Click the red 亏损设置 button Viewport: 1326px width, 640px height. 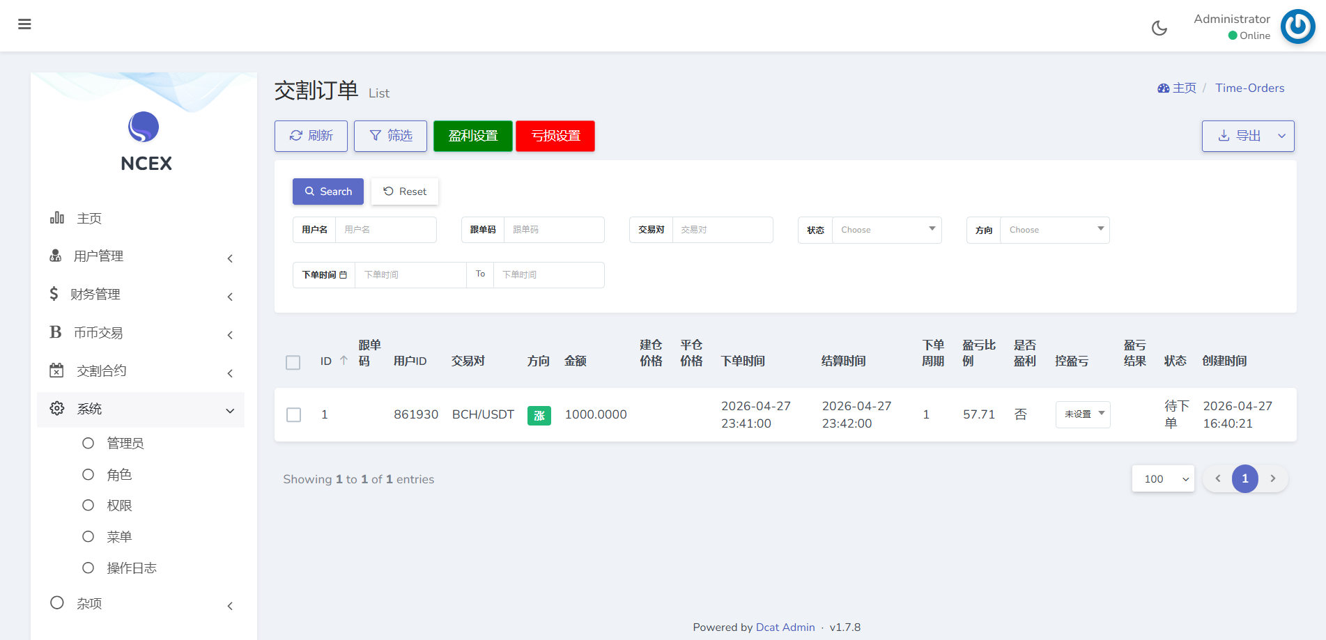[x=555, y=136]
